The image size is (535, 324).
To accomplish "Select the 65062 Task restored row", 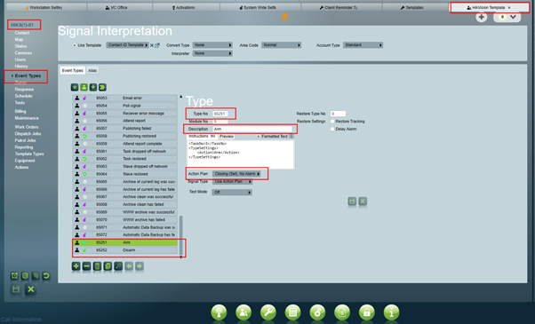I will click(125, 159).
